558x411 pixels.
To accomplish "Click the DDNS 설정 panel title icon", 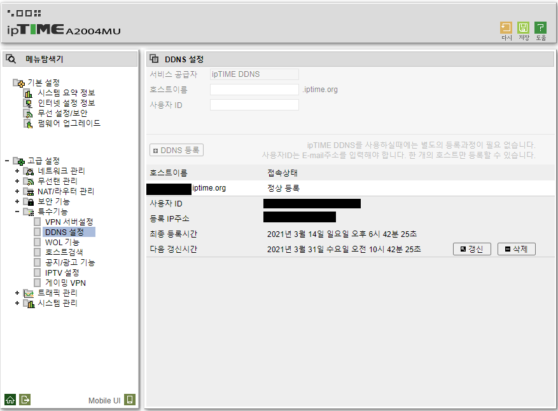I will (154, 58).
